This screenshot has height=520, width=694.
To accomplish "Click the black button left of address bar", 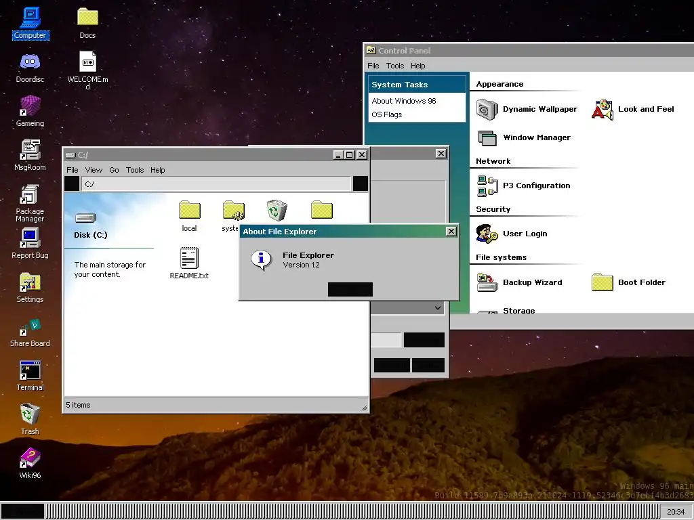I will pos(72,183).
